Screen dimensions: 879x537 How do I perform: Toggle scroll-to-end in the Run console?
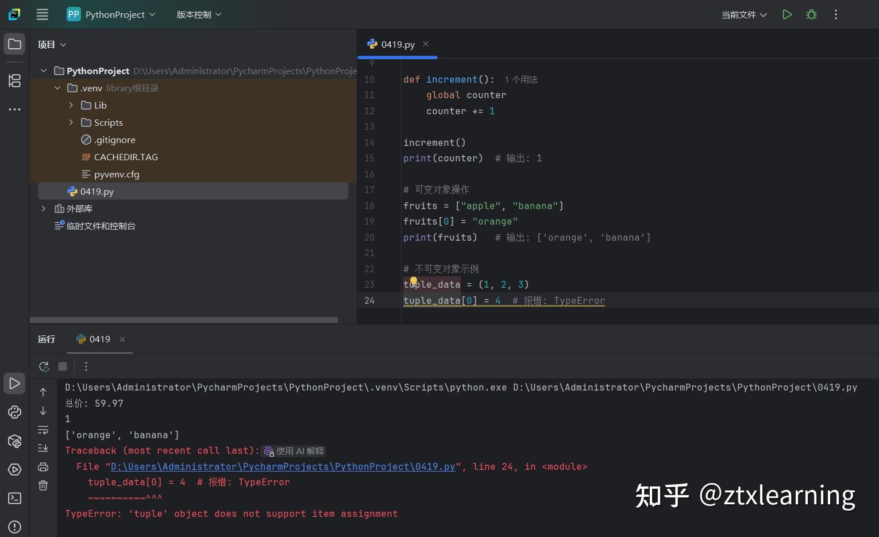point(43,448)
